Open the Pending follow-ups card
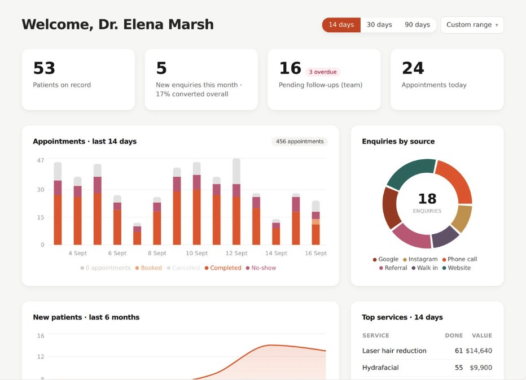The width and height of the screenshot is (526, 380). point(324,79)
